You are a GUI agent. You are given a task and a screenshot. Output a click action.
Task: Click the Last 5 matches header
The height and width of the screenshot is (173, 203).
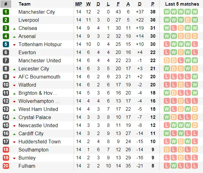[182, 4]
